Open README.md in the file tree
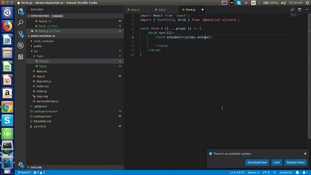Viewport: 311px width, 175px height. (x=75, y=121)
